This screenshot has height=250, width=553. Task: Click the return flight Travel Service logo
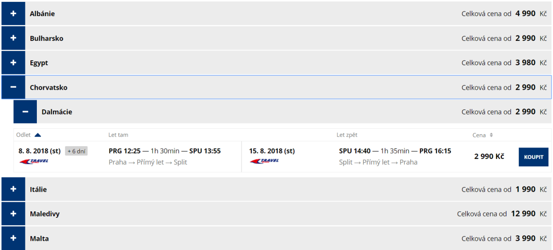click(265, 161)
